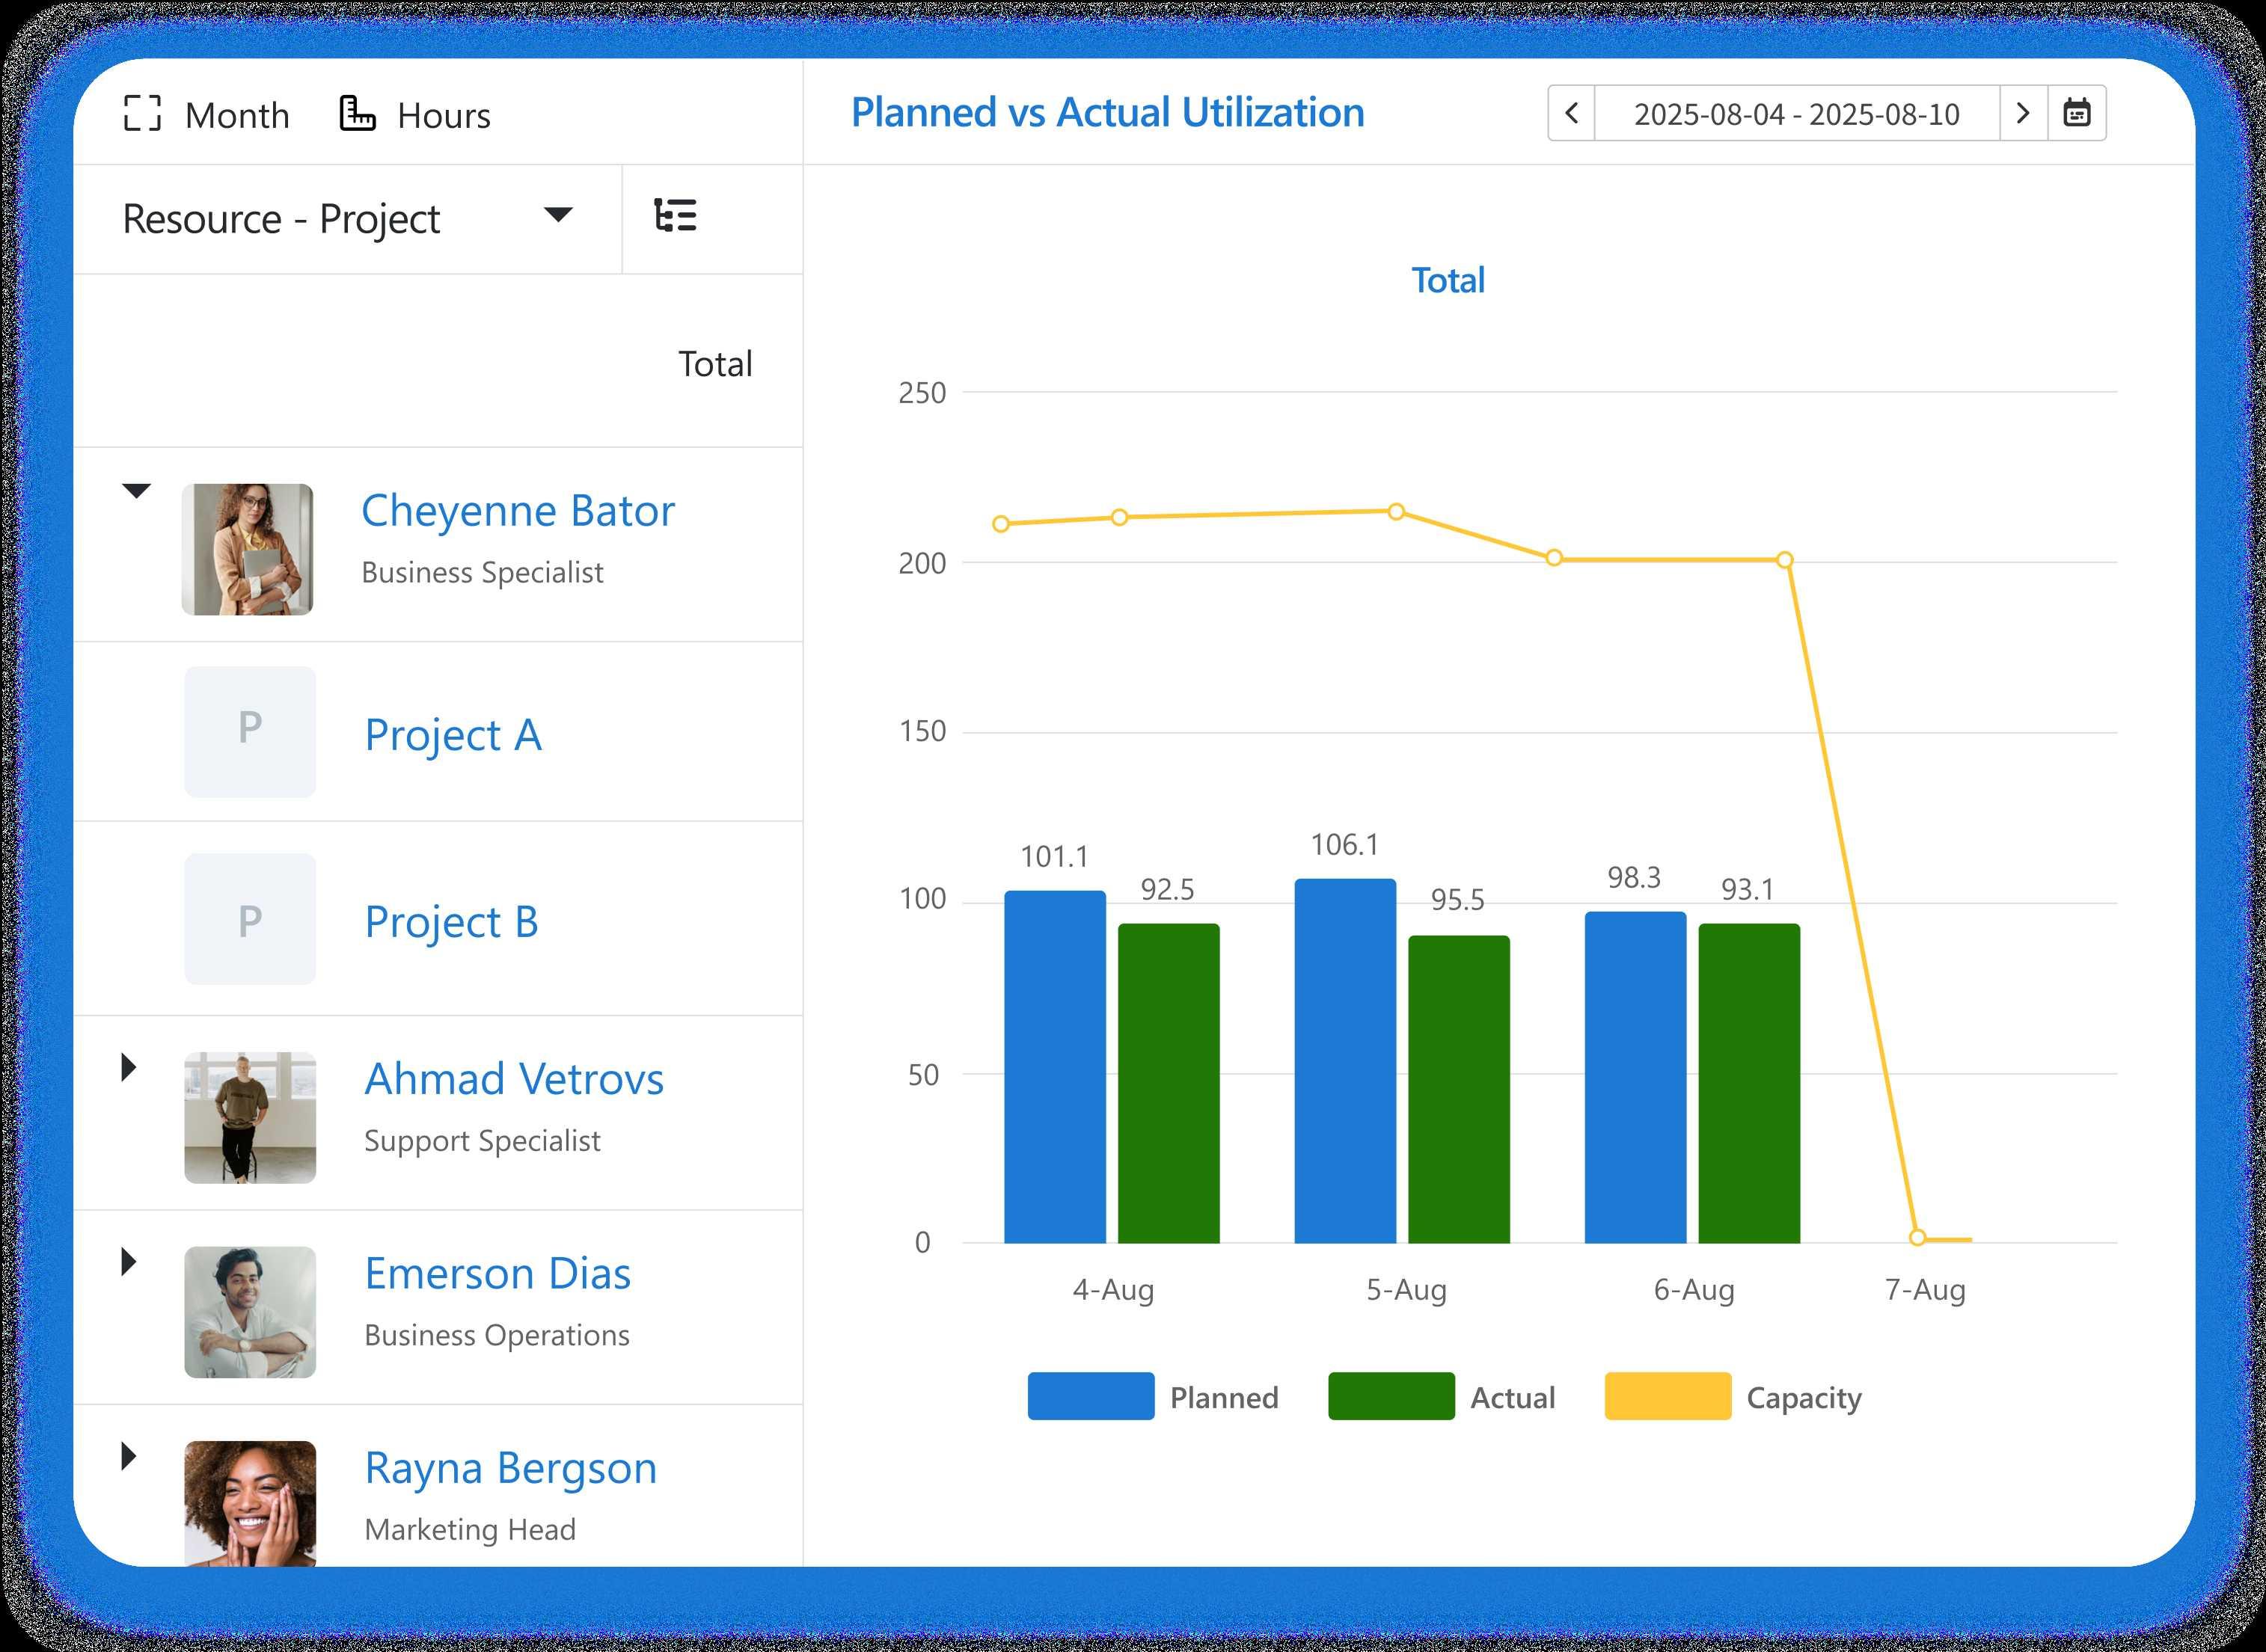Image resolution: width=2266 pixels, height=1652 pixels.
Task: Expand the Ahmad Vetrovs row
Action: pyautogui.click(x=129, y=1067)
